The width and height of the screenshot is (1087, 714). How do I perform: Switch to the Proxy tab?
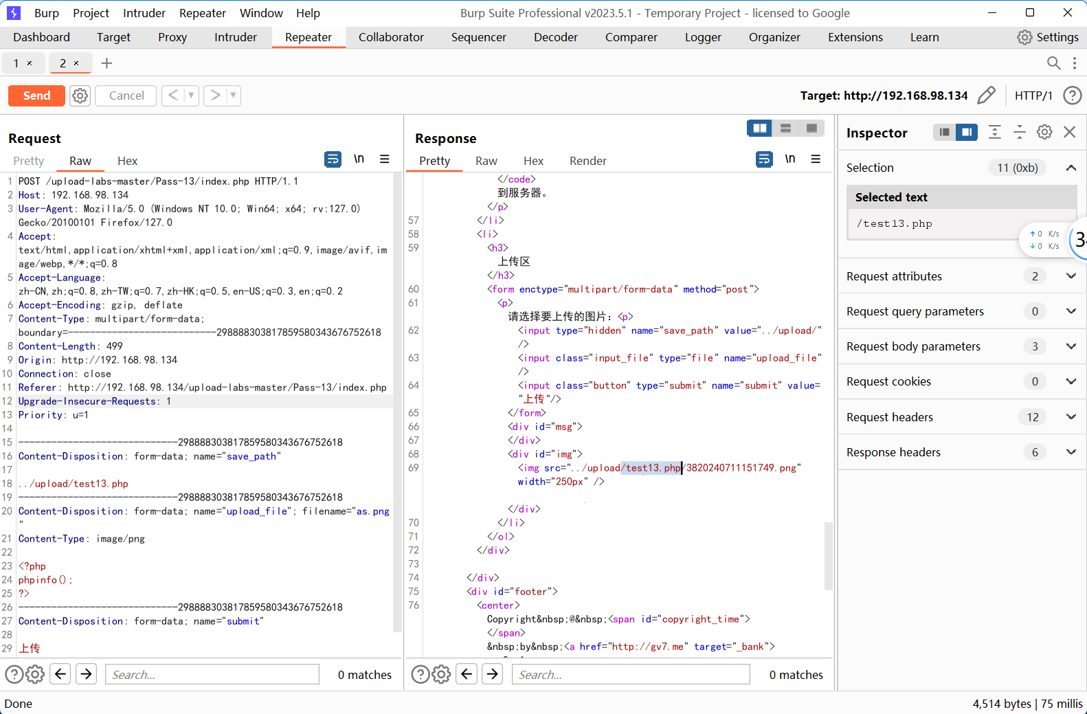point(172,37)
